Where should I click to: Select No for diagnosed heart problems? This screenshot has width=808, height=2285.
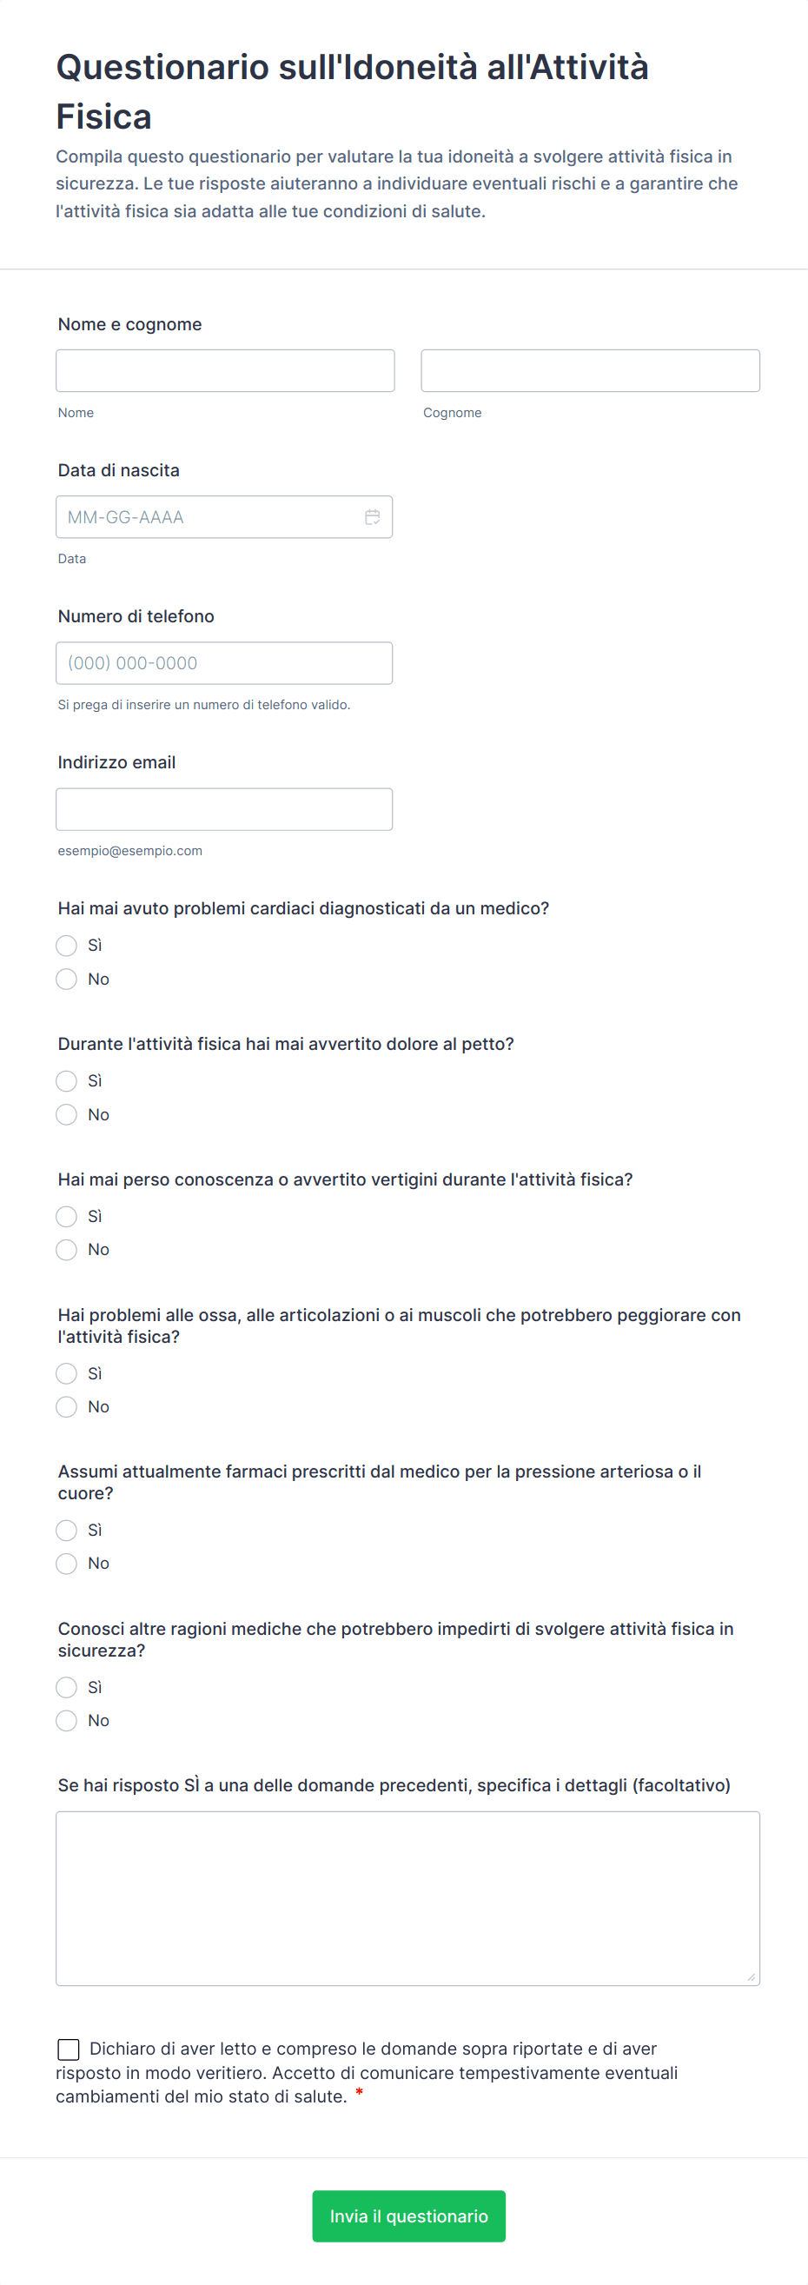67,980
